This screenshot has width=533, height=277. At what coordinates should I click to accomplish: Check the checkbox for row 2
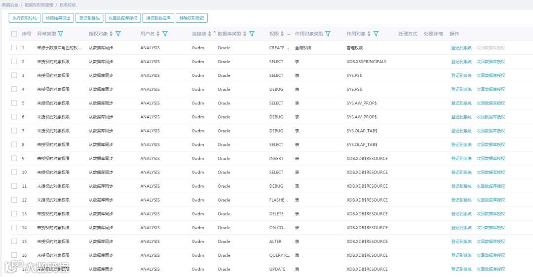click(x=14, y=62)
